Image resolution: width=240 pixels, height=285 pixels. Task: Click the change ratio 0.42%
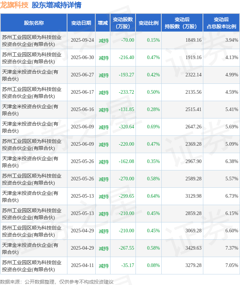(153, 75)
